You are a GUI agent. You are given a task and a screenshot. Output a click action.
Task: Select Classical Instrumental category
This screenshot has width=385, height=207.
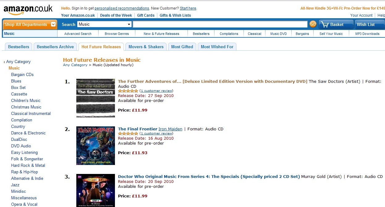31,113
